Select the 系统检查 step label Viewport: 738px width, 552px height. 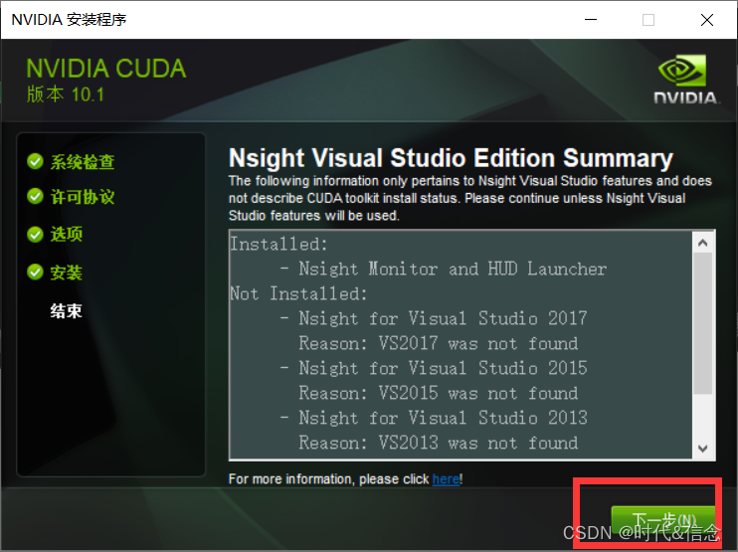point(83,162)
